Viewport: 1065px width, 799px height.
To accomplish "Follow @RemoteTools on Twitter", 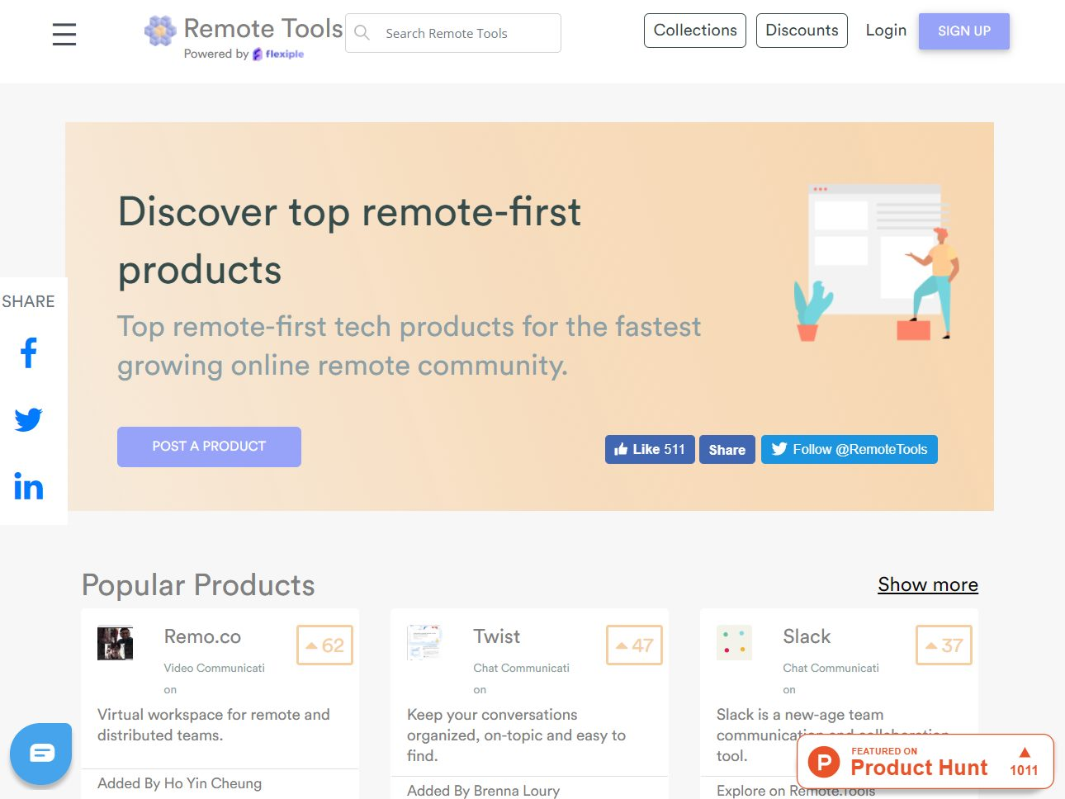I will pyautogui.click(x=850, y=450).
